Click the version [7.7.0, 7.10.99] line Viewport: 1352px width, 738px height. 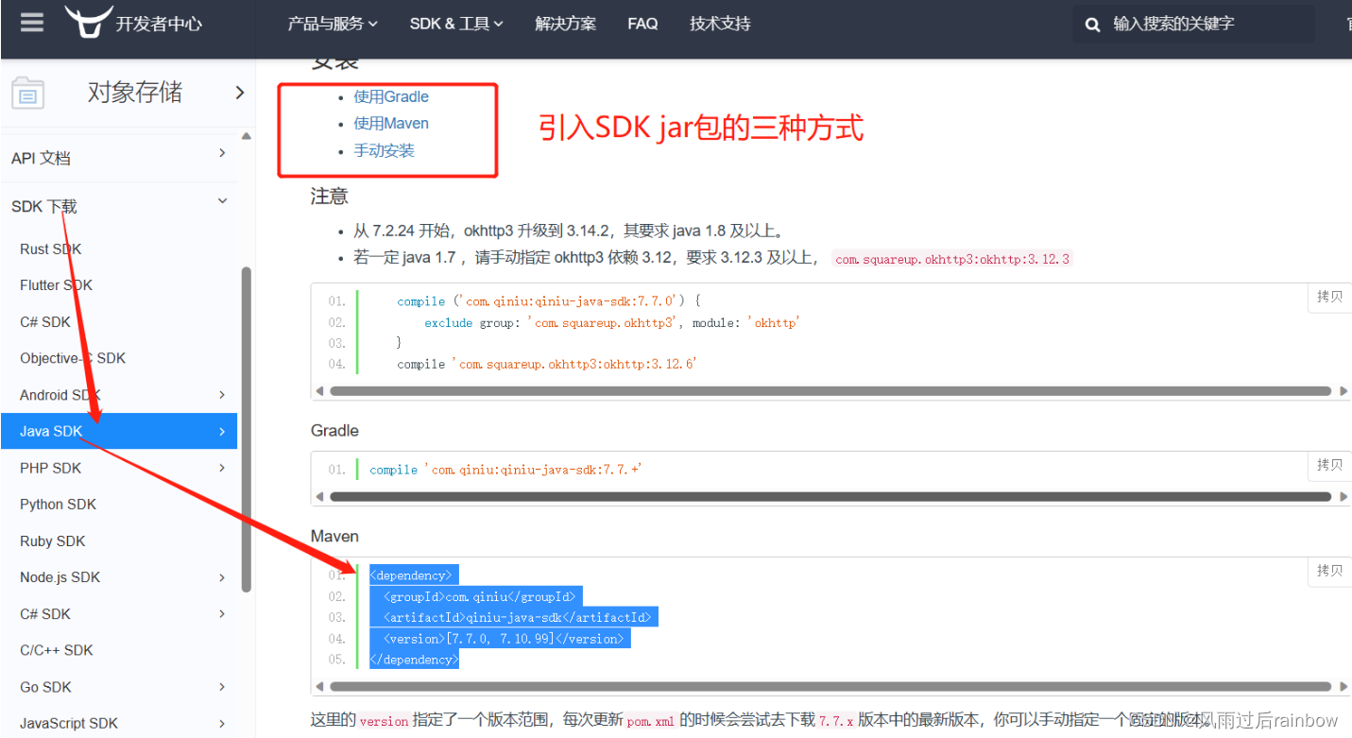[x=505, y=639]
